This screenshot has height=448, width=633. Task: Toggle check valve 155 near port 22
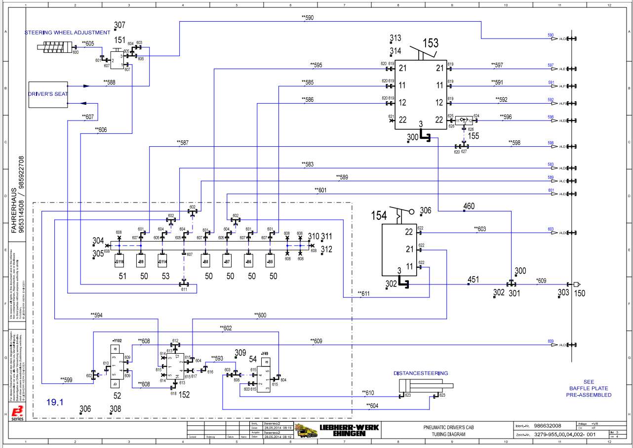pyautogui.click(x=463, y=120)
